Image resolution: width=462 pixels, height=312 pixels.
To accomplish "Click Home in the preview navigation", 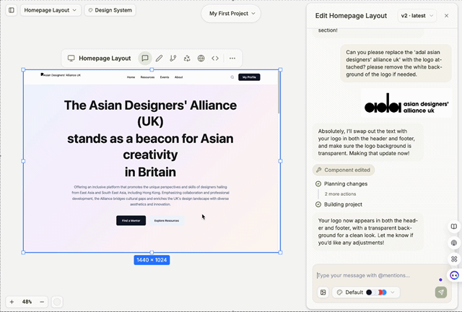I will pyautogui.click(x=131, y=77).
